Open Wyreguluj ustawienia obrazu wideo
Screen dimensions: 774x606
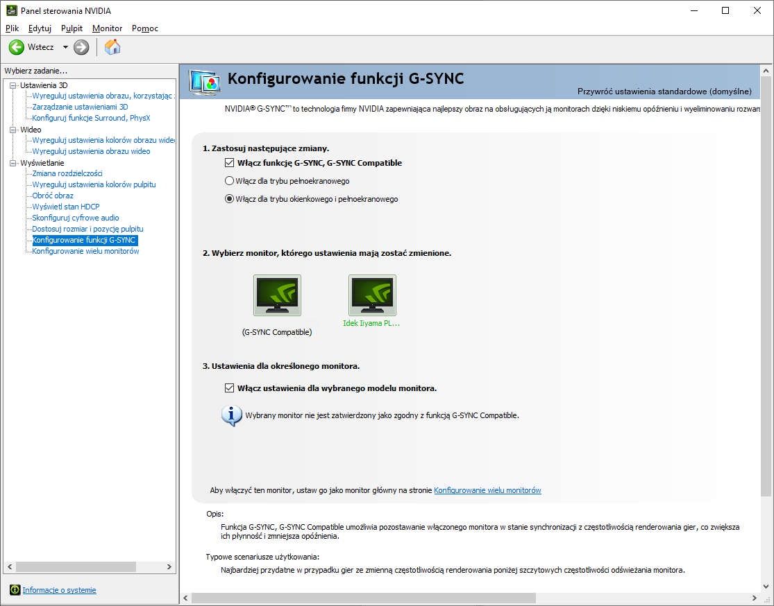(92, 151)
